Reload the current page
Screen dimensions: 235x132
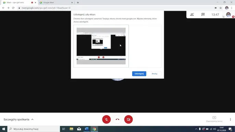pyautogui.click(x=13, y=8)
